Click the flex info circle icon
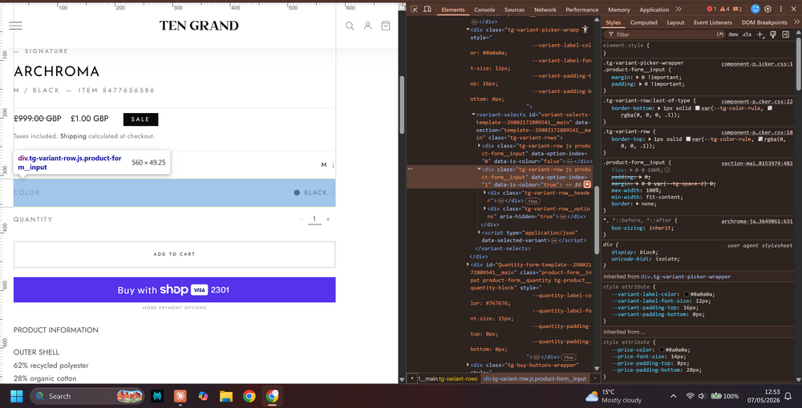Viewport: 802px width, 408px height. point(667,170)
